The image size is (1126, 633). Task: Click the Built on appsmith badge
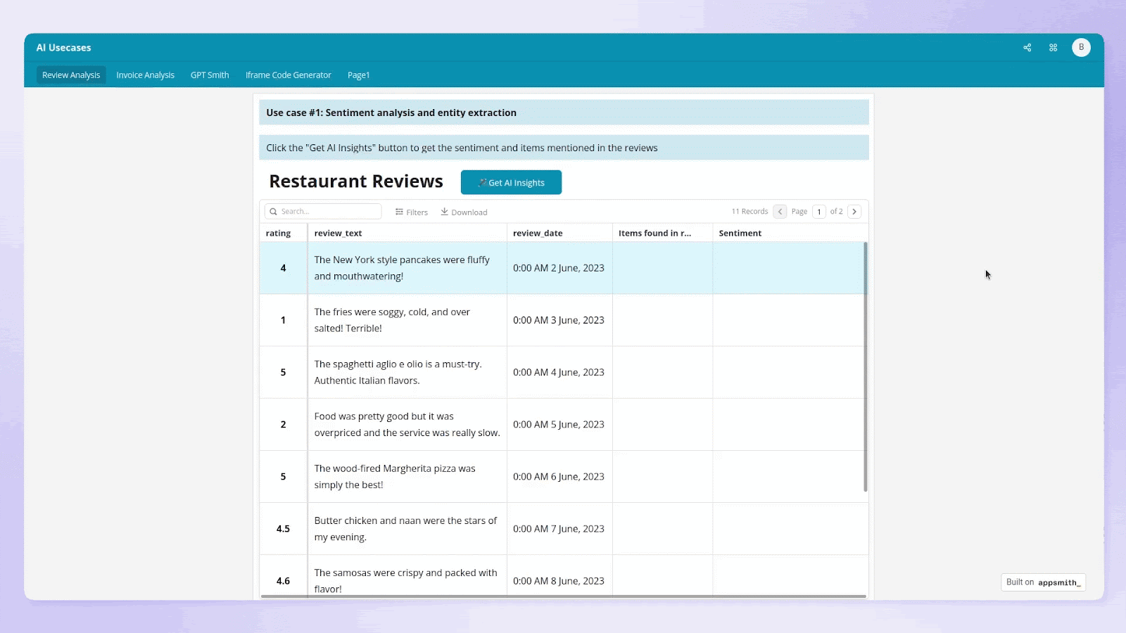pyautogui.click(x=1043, y=582)
